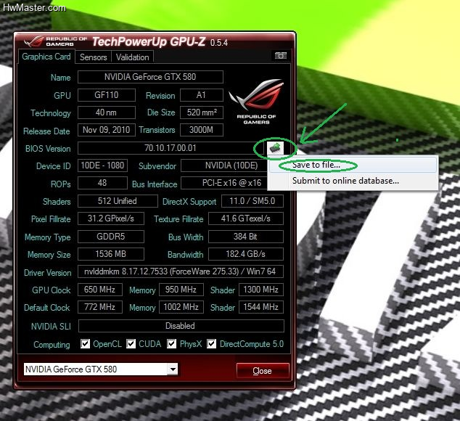Click the Texture Fillrate value 41.6 GTexel/s

(x=246, y=218)
